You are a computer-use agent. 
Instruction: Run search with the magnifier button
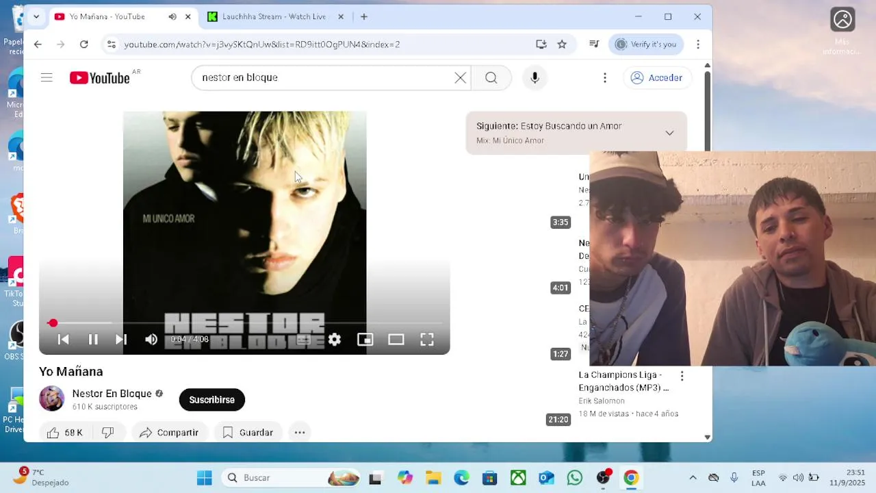(x=491, y=77)
